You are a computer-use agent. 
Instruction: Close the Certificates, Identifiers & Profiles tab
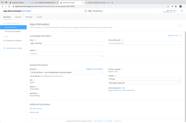coord(58,3)
